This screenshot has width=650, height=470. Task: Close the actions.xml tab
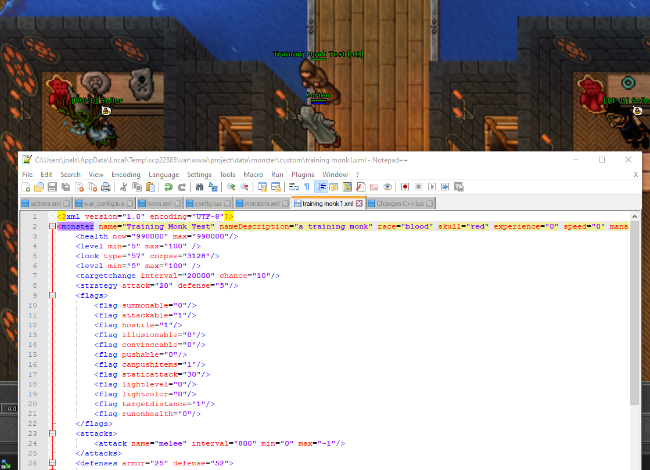click(x=67, y=204)
